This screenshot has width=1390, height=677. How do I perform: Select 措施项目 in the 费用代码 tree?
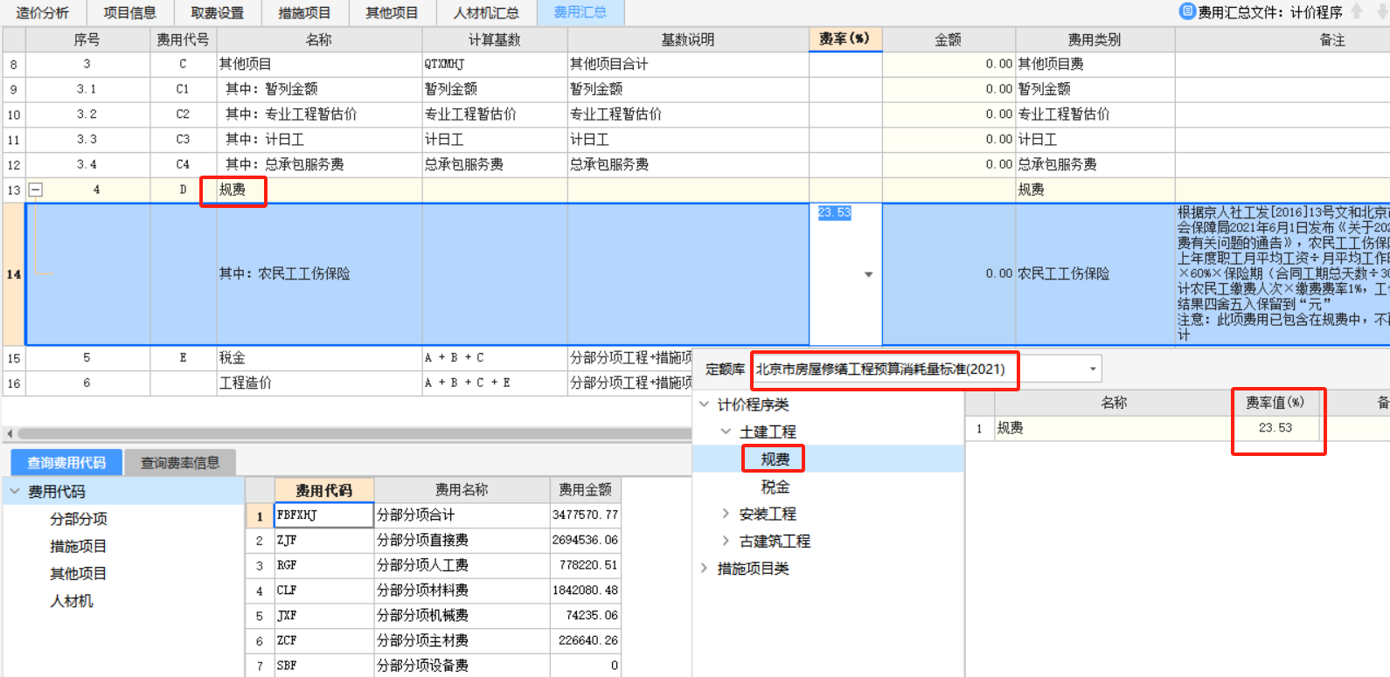point(79,546)
